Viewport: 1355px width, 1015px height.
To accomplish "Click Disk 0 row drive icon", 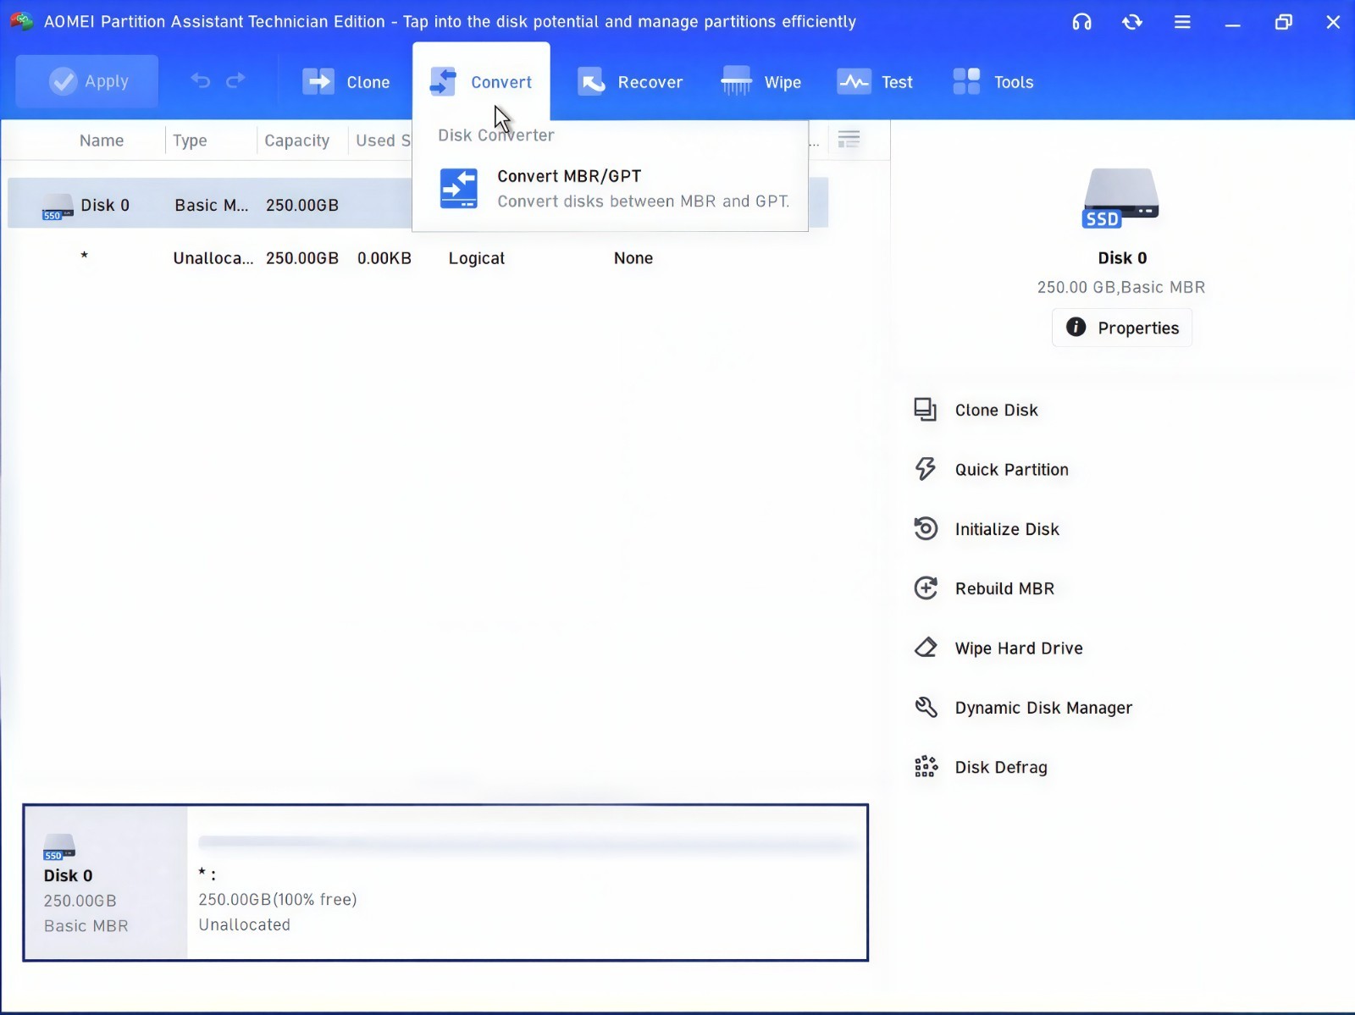I will click(57, 207).
